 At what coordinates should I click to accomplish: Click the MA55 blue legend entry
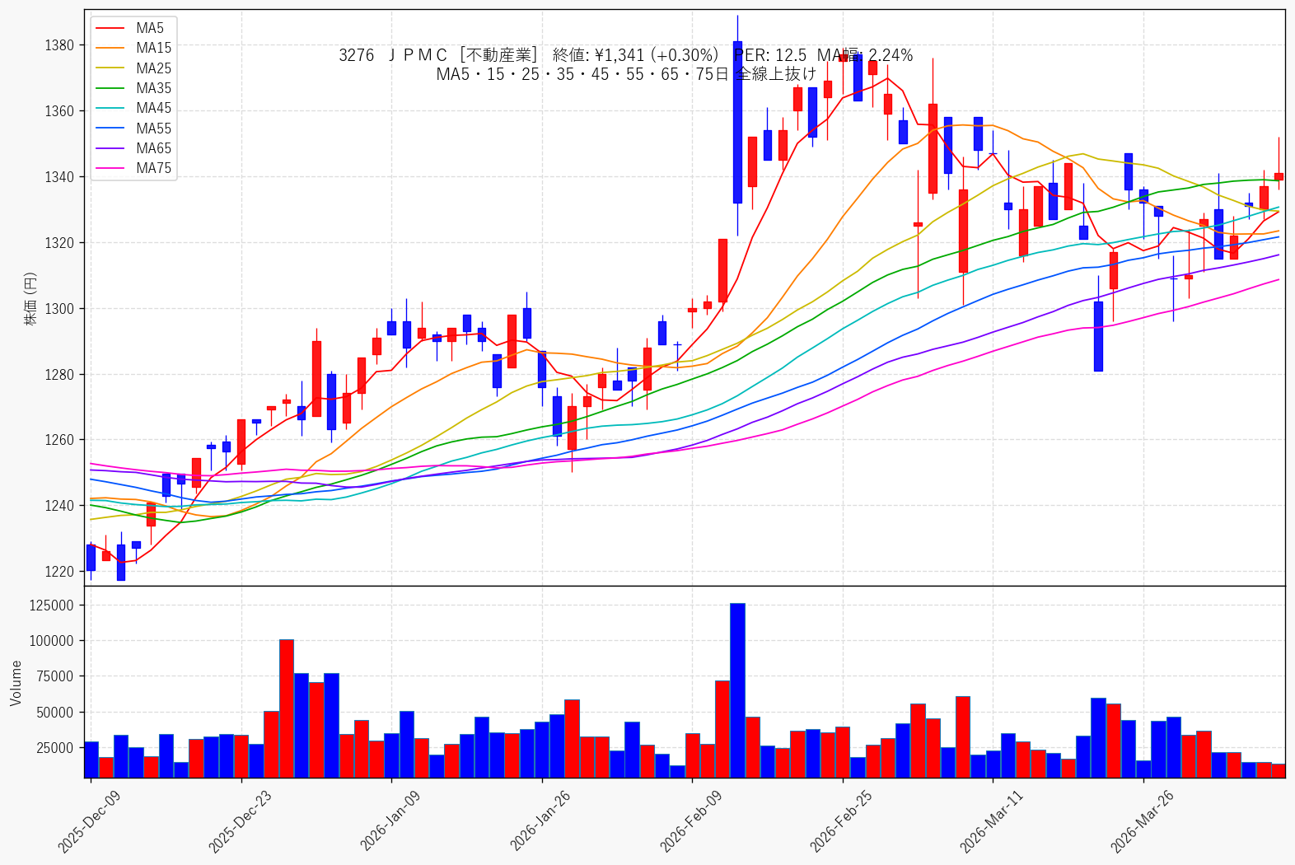[133, 129]
